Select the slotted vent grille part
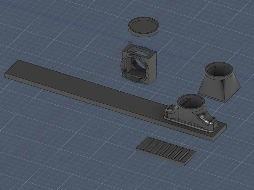Viewport: 254px width, 190px height. click(166, 151)
